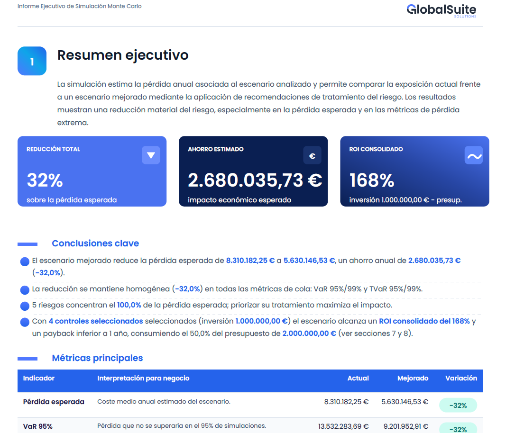Image resolution: width=515 pixels, height=433 pixels.
Task: Select the Pérdida esperada -32% variation badge
Action: [458, 406]
